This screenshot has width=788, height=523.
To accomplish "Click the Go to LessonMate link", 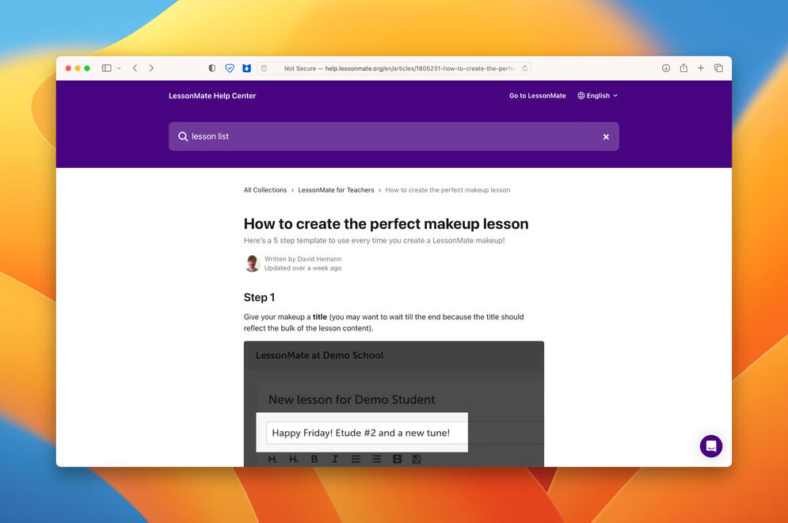I will click(x=537, y=96).
